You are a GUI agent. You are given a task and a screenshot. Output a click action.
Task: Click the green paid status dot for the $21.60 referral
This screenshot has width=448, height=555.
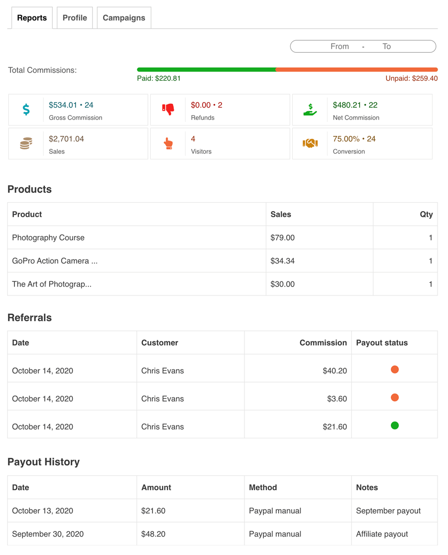395,425
